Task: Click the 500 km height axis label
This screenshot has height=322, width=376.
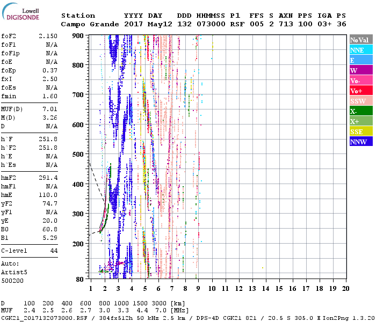Action: (x=78, y=155)
